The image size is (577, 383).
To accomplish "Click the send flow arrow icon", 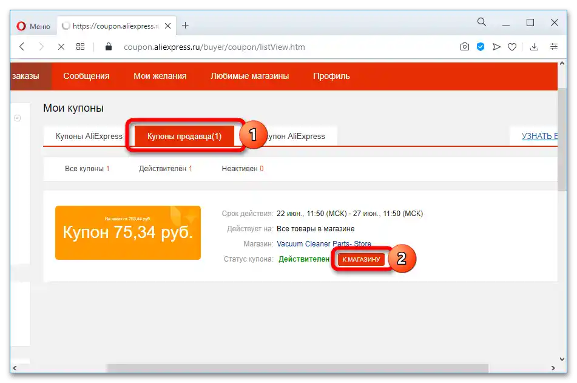I will [496, 47].
